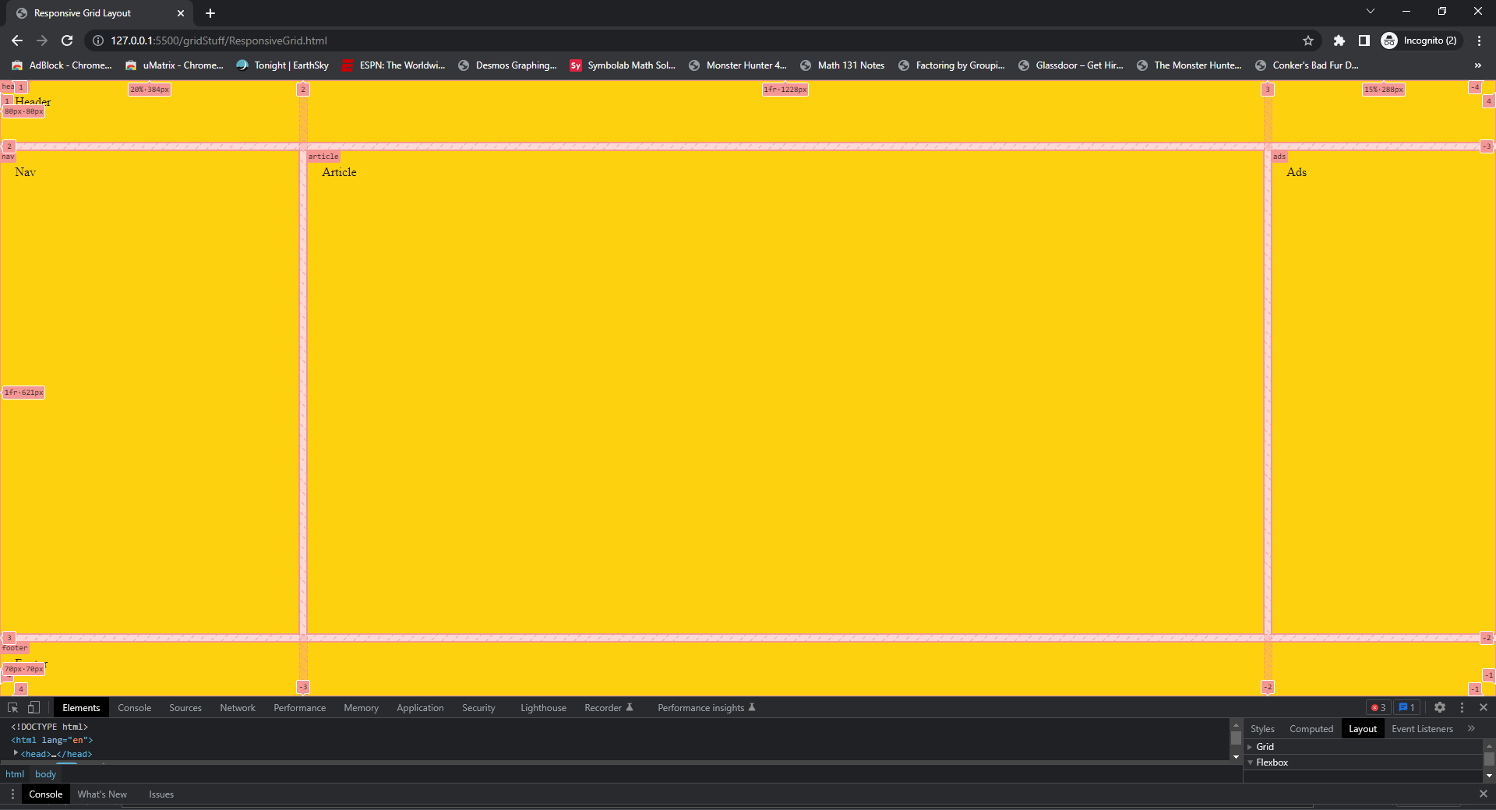This screenshot has height=810, width=1496.
Task: Open the Tonight EarthSky bookmark
Action: [x=282, y=65]
